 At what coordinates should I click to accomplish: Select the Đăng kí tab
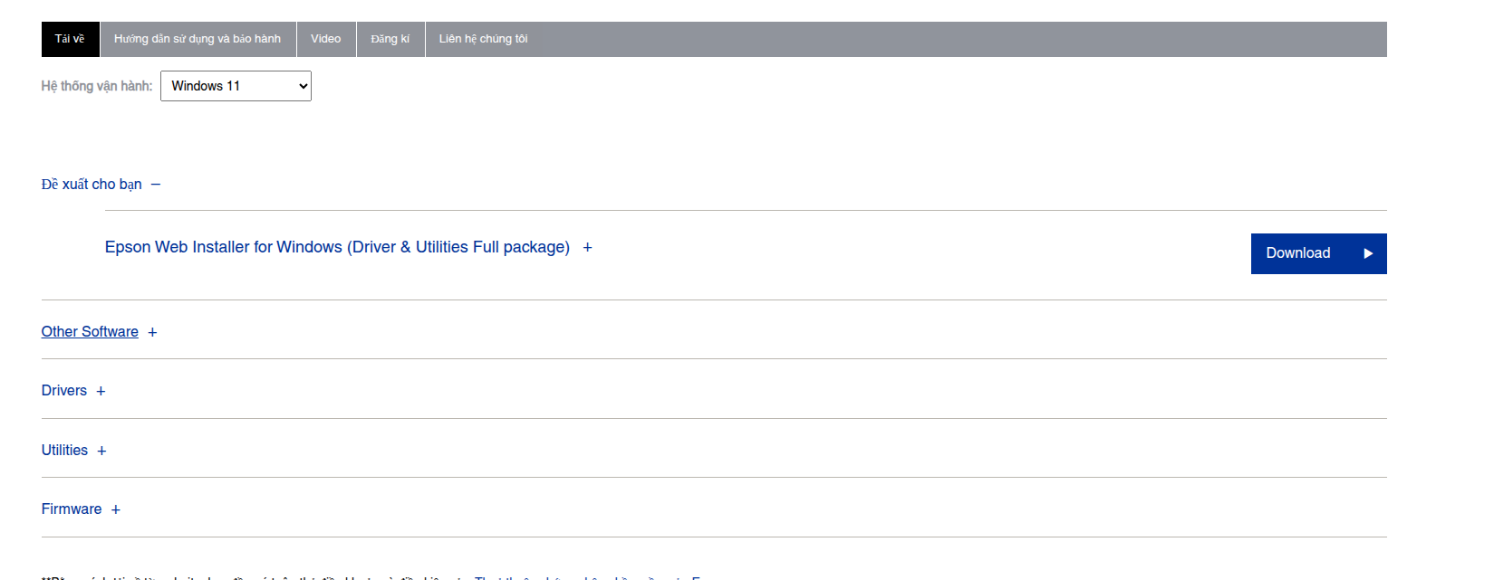390,39
